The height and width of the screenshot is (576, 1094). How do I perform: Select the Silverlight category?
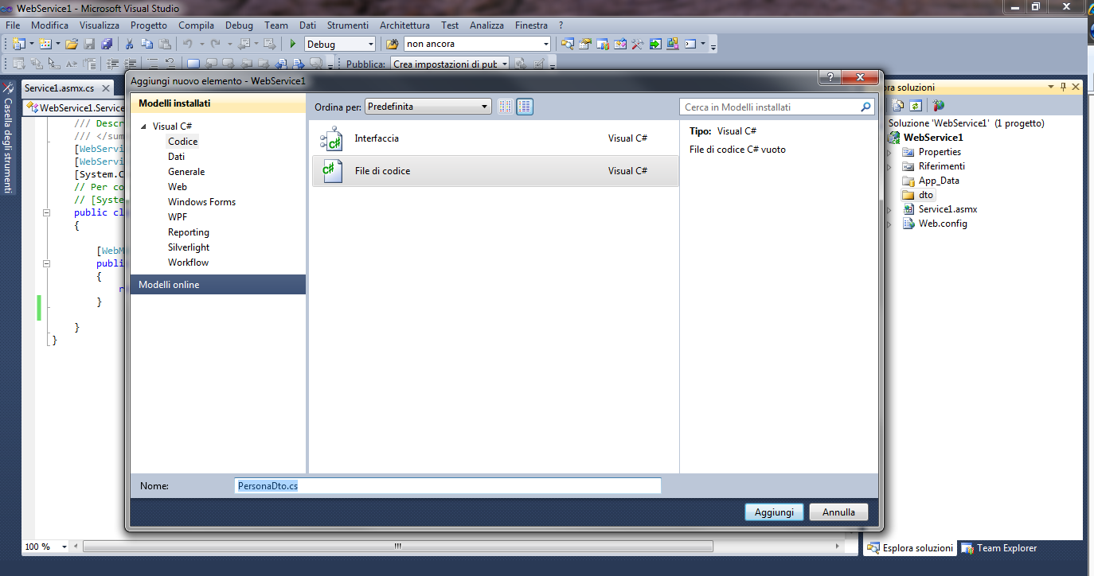(x=189, y=247)
